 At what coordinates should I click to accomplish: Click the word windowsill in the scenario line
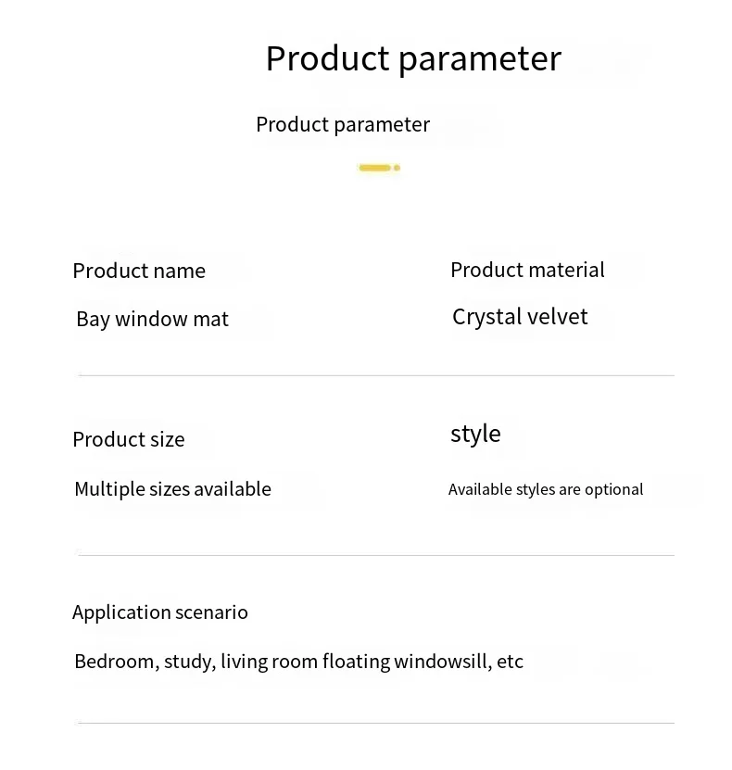point(443,662)
